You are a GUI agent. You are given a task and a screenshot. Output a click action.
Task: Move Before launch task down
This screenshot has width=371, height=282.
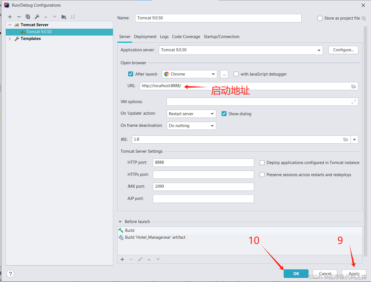(x=158, y=259)
